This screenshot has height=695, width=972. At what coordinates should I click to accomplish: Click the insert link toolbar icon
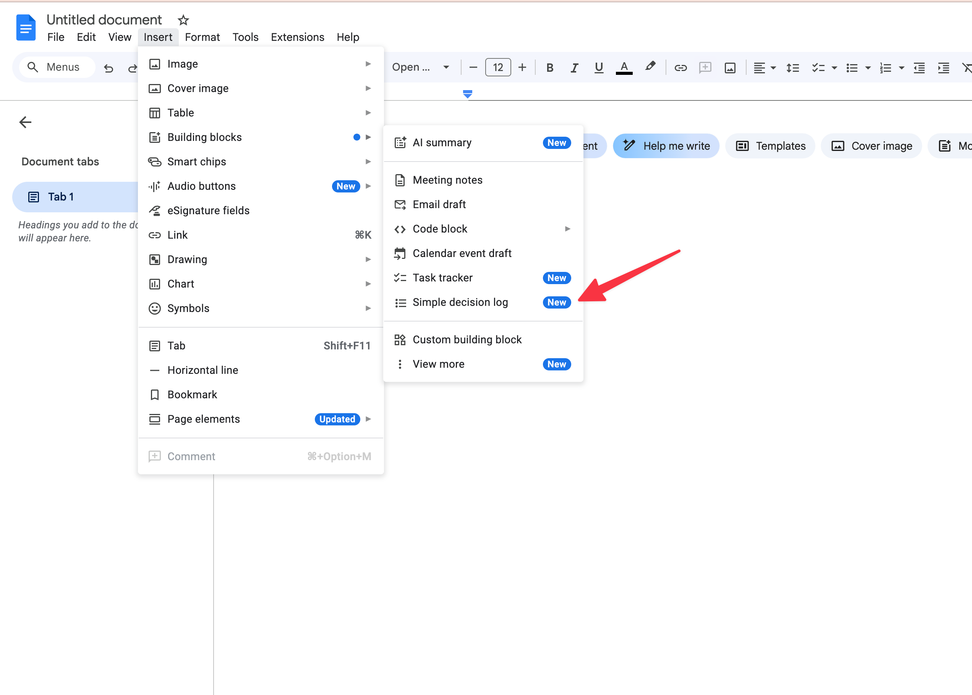(680, 68)
